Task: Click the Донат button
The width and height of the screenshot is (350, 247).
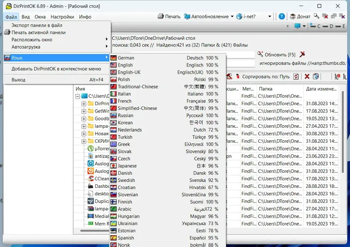Action: [x=300, y=16]
